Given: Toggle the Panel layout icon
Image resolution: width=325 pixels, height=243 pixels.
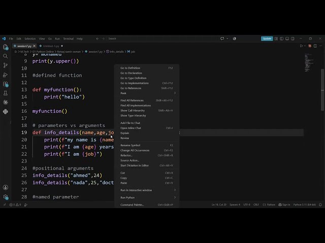Looking at the screenshot, I should 287,38.
